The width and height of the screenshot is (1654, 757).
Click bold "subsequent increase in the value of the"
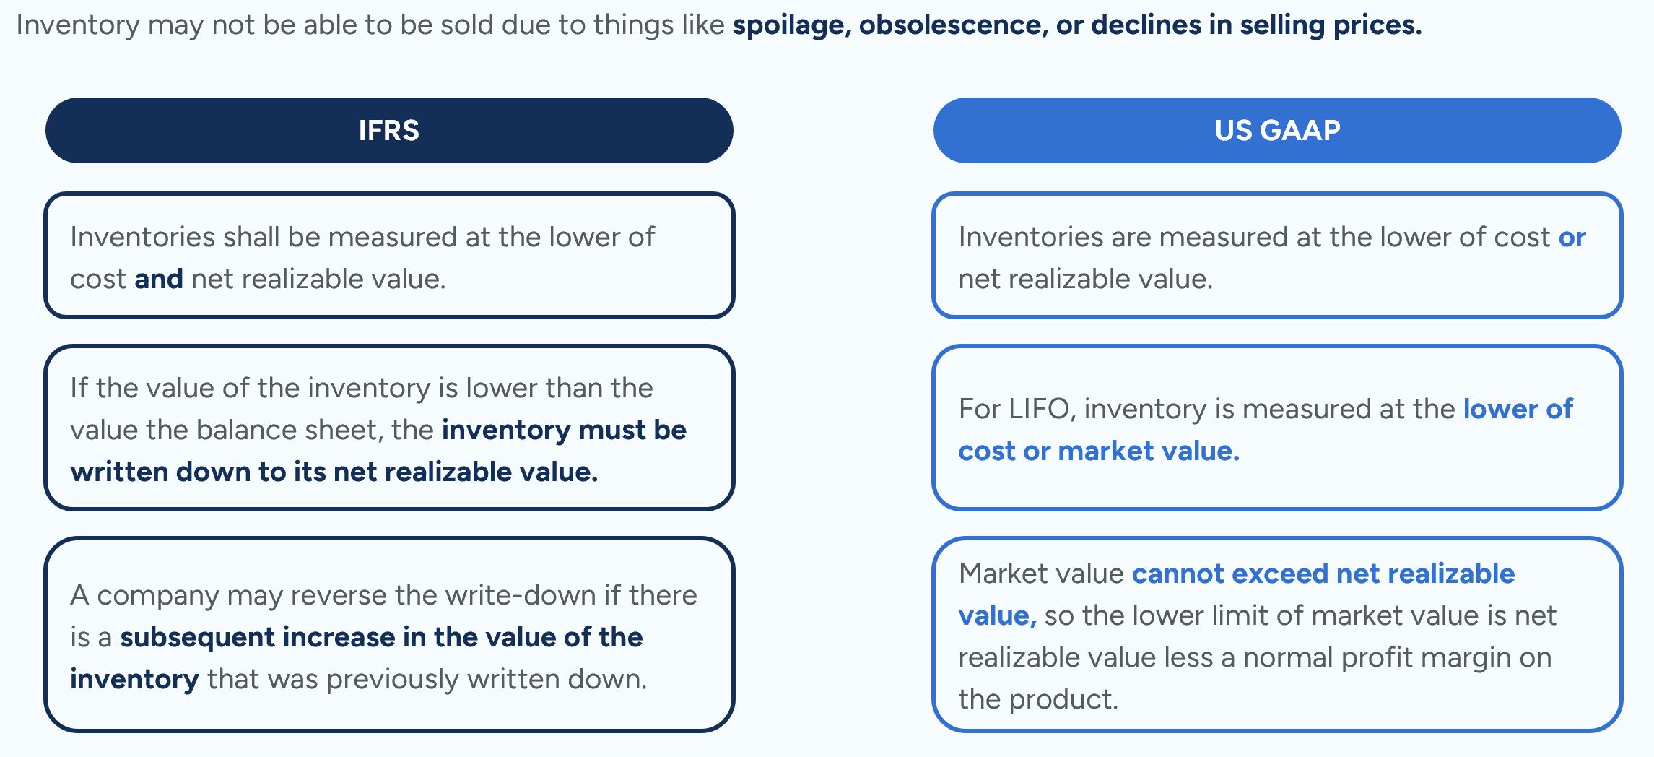tap(381, 637)
